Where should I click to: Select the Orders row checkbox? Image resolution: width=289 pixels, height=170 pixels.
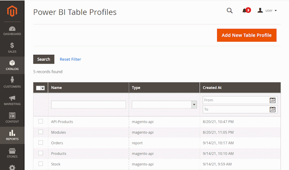40,142
